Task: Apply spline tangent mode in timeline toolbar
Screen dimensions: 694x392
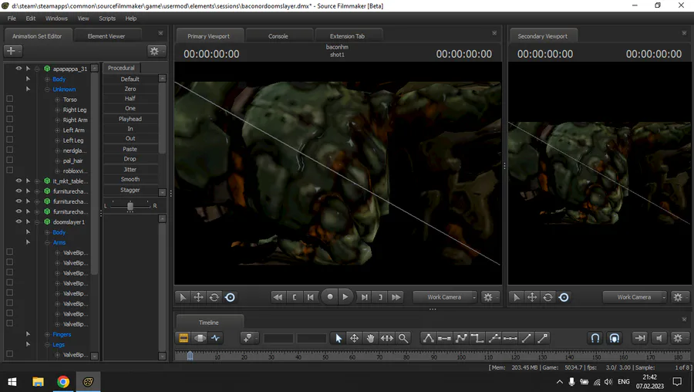Action: point(461,338)
